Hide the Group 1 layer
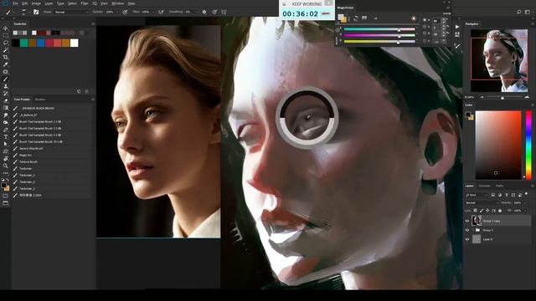Screen dimensions: 536x301 point(467,231)
